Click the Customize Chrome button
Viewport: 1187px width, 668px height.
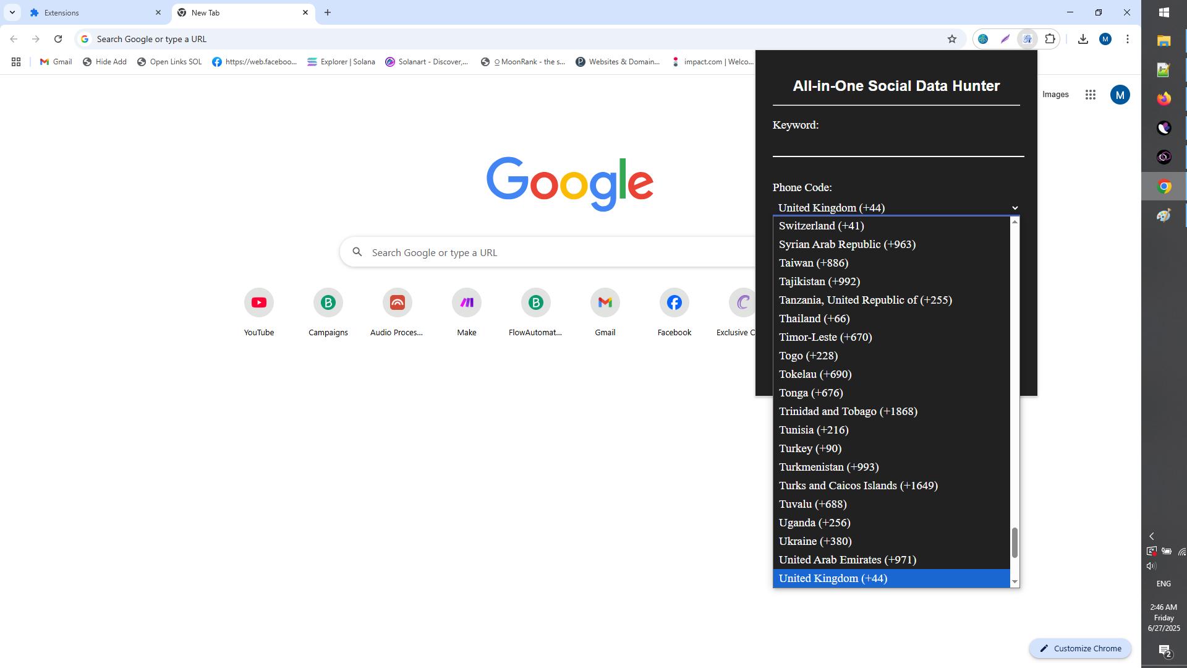coord(1080,648)
